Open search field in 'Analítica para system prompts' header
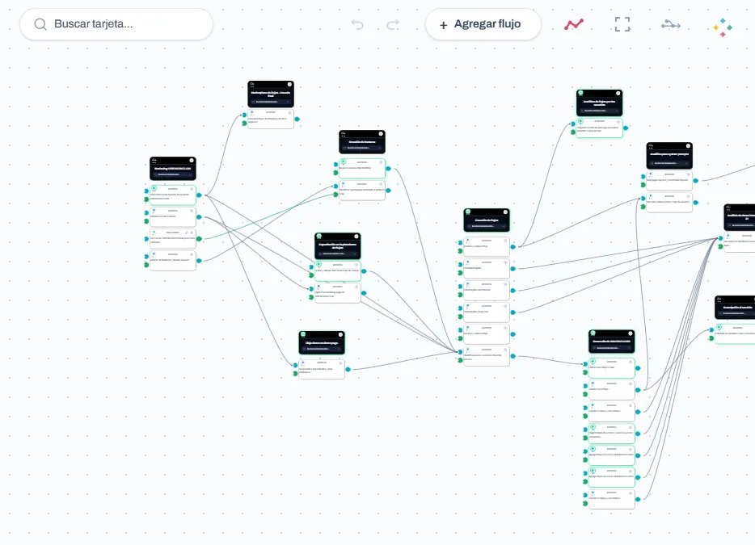Viewport: 755px width, 545px height. 669,163
